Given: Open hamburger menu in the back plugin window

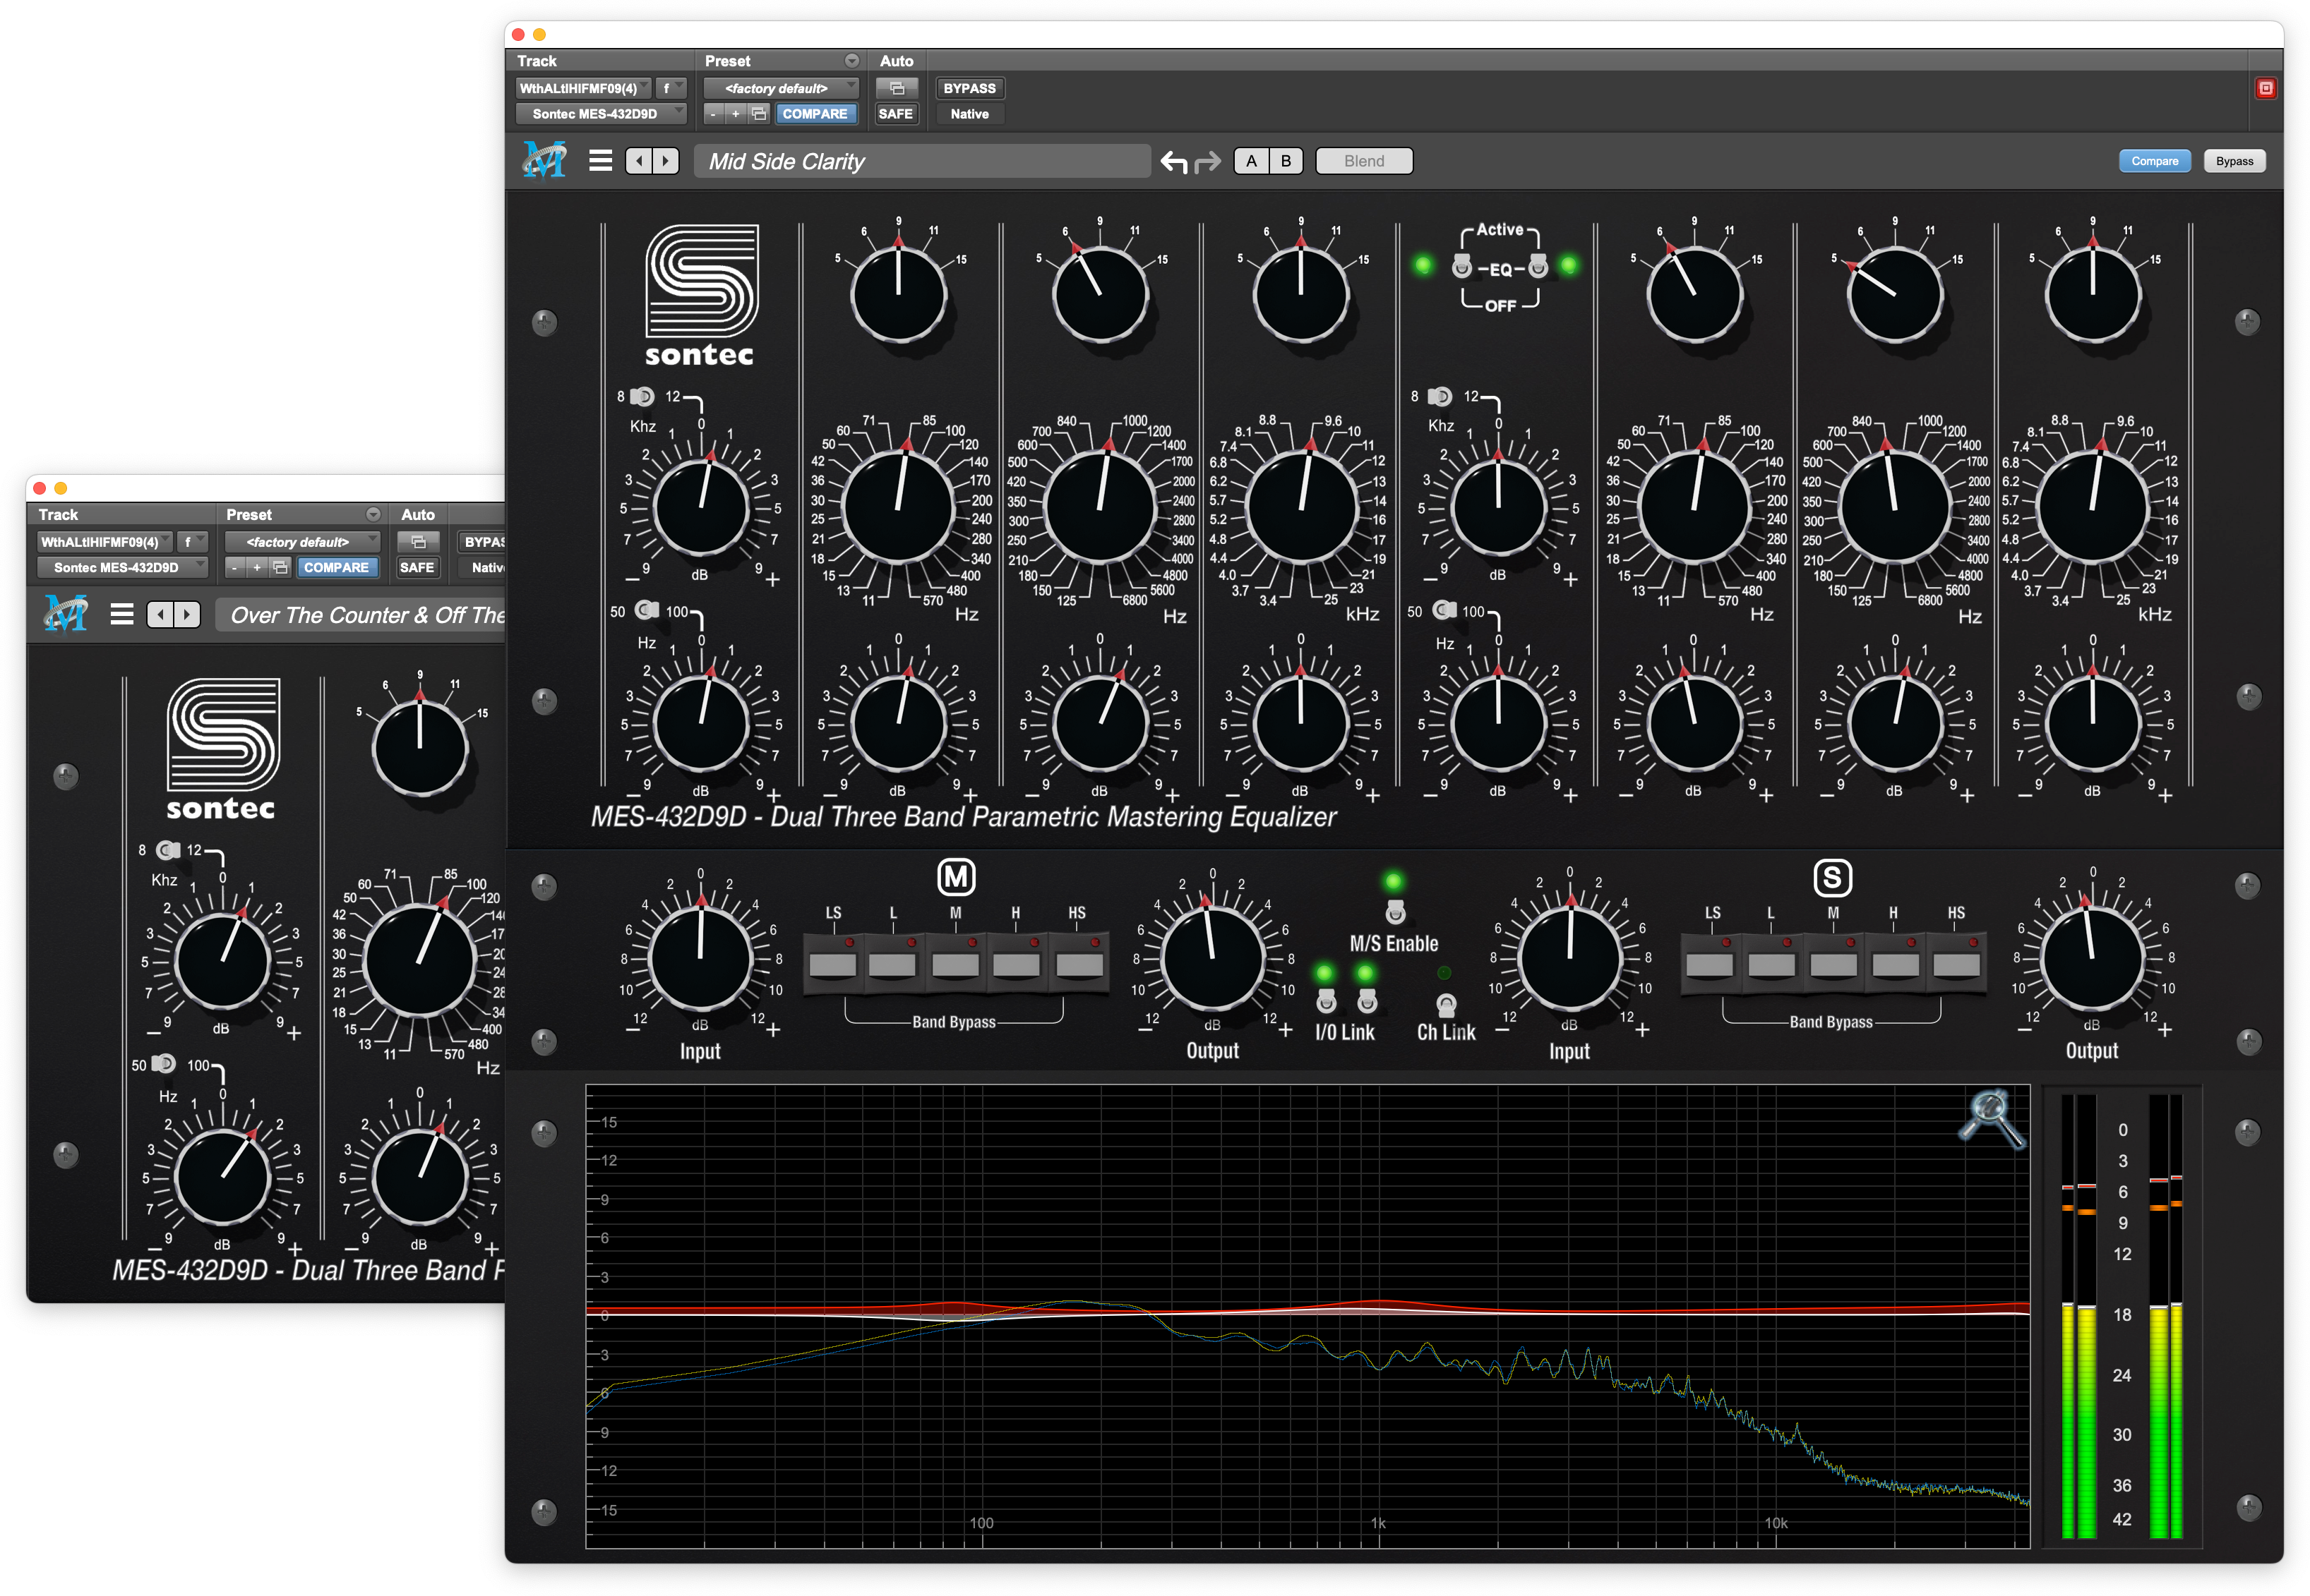Looking at the screenshot, I should (x=122, y=614).
